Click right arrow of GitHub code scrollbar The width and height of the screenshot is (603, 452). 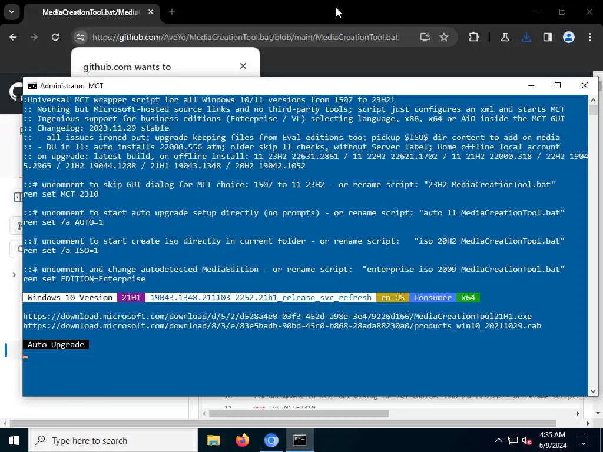point(578,414)
